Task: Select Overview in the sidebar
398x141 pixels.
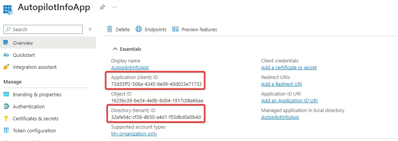Action: pyautogui.click(x=48, y=43)
